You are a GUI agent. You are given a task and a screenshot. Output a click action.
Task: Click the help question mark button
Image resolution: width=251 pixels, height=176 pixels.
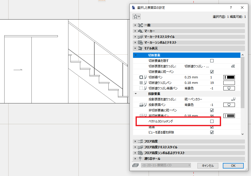click(x=231, y=8)
